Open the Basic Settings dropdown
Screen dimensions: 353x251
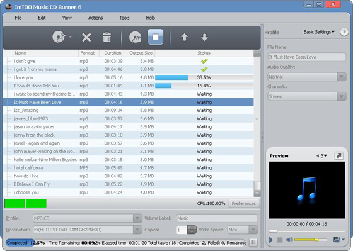pyautogui.click(x=319, y=32)
